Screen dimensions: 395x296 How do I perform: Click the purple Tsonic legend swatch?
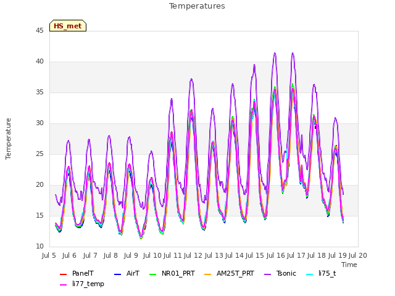point(267,274)
